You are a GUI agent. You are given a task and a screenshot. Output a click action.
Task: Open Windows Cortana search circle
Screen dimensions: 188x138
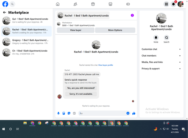coord(11,129)
